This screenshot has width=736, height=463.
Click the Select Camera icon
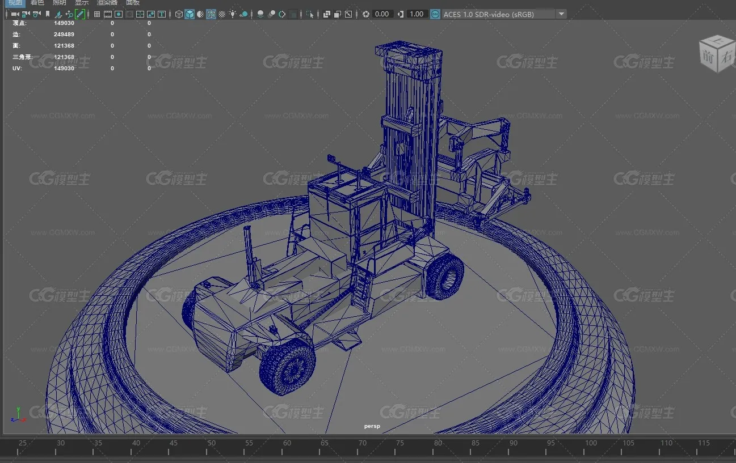coord(14,14)
